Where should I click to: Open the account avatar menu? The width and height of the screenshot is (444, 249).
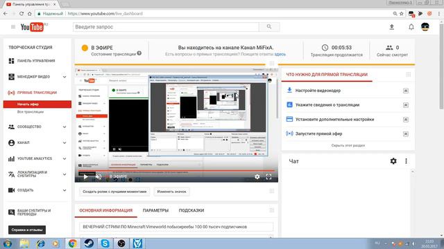point(425,27)
